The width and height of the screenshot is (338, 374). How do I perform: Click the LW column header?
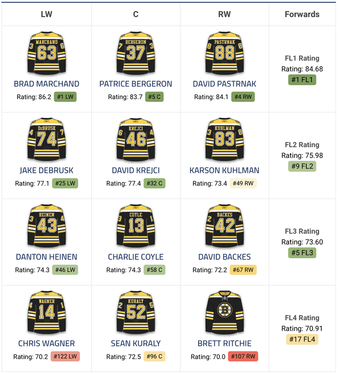46,14
